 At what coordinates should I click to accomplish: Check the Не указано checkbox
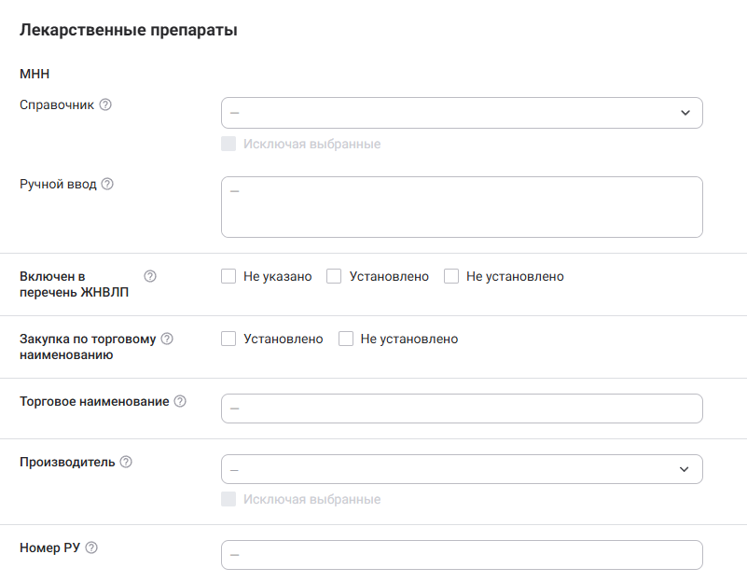pyautogui.click(x=228, y=276)
